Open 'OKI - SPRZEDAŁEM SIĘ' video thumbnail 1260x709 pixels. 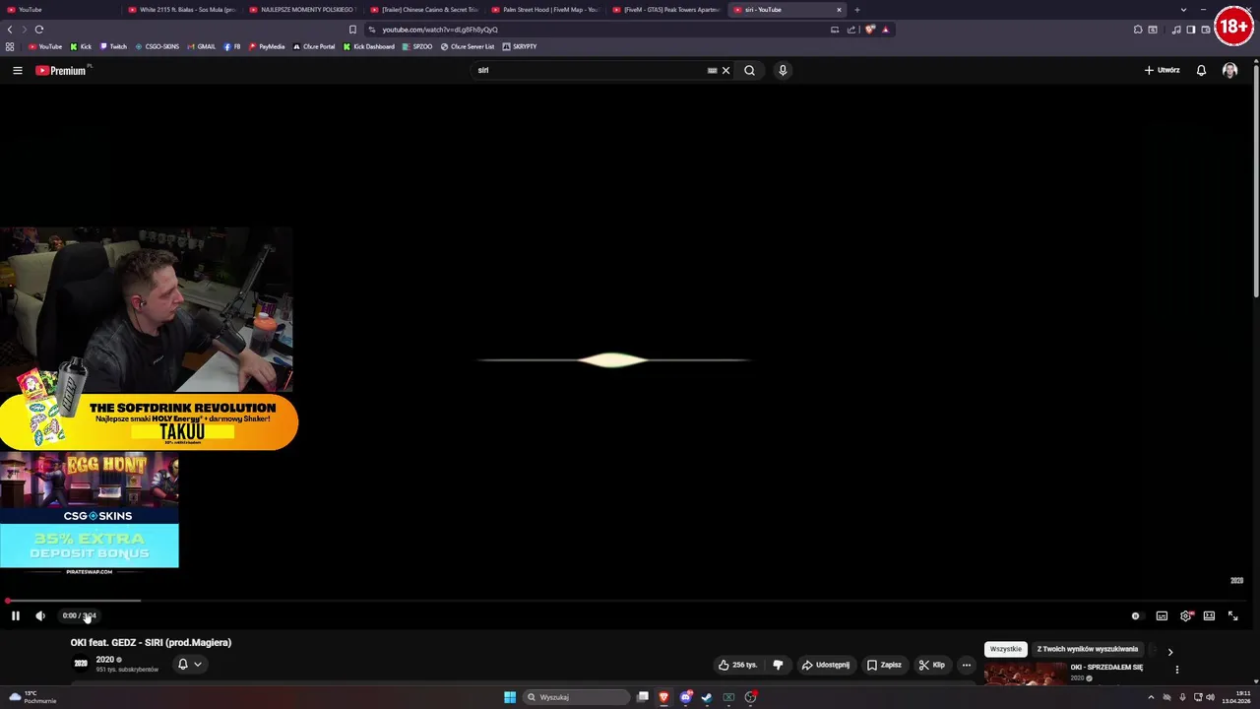(x=1024, y=675)
